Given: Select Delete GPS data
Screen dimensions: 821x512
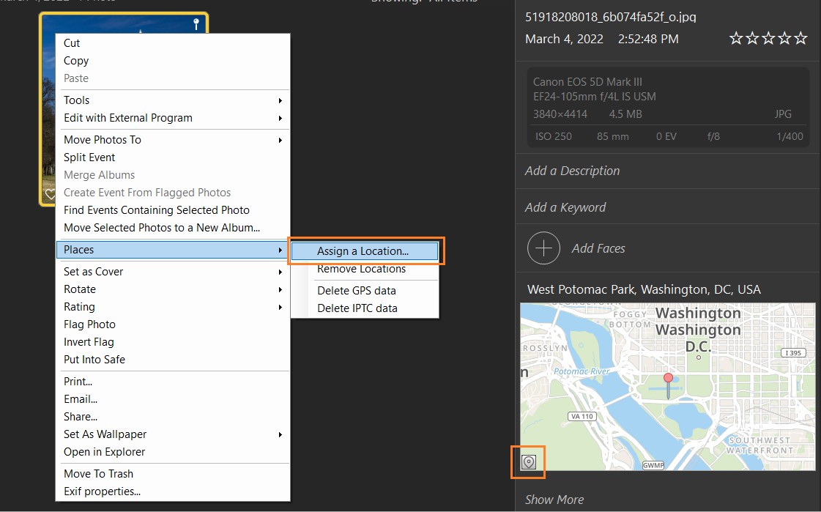Looking at the screenshot, I should tap(365, 291).
